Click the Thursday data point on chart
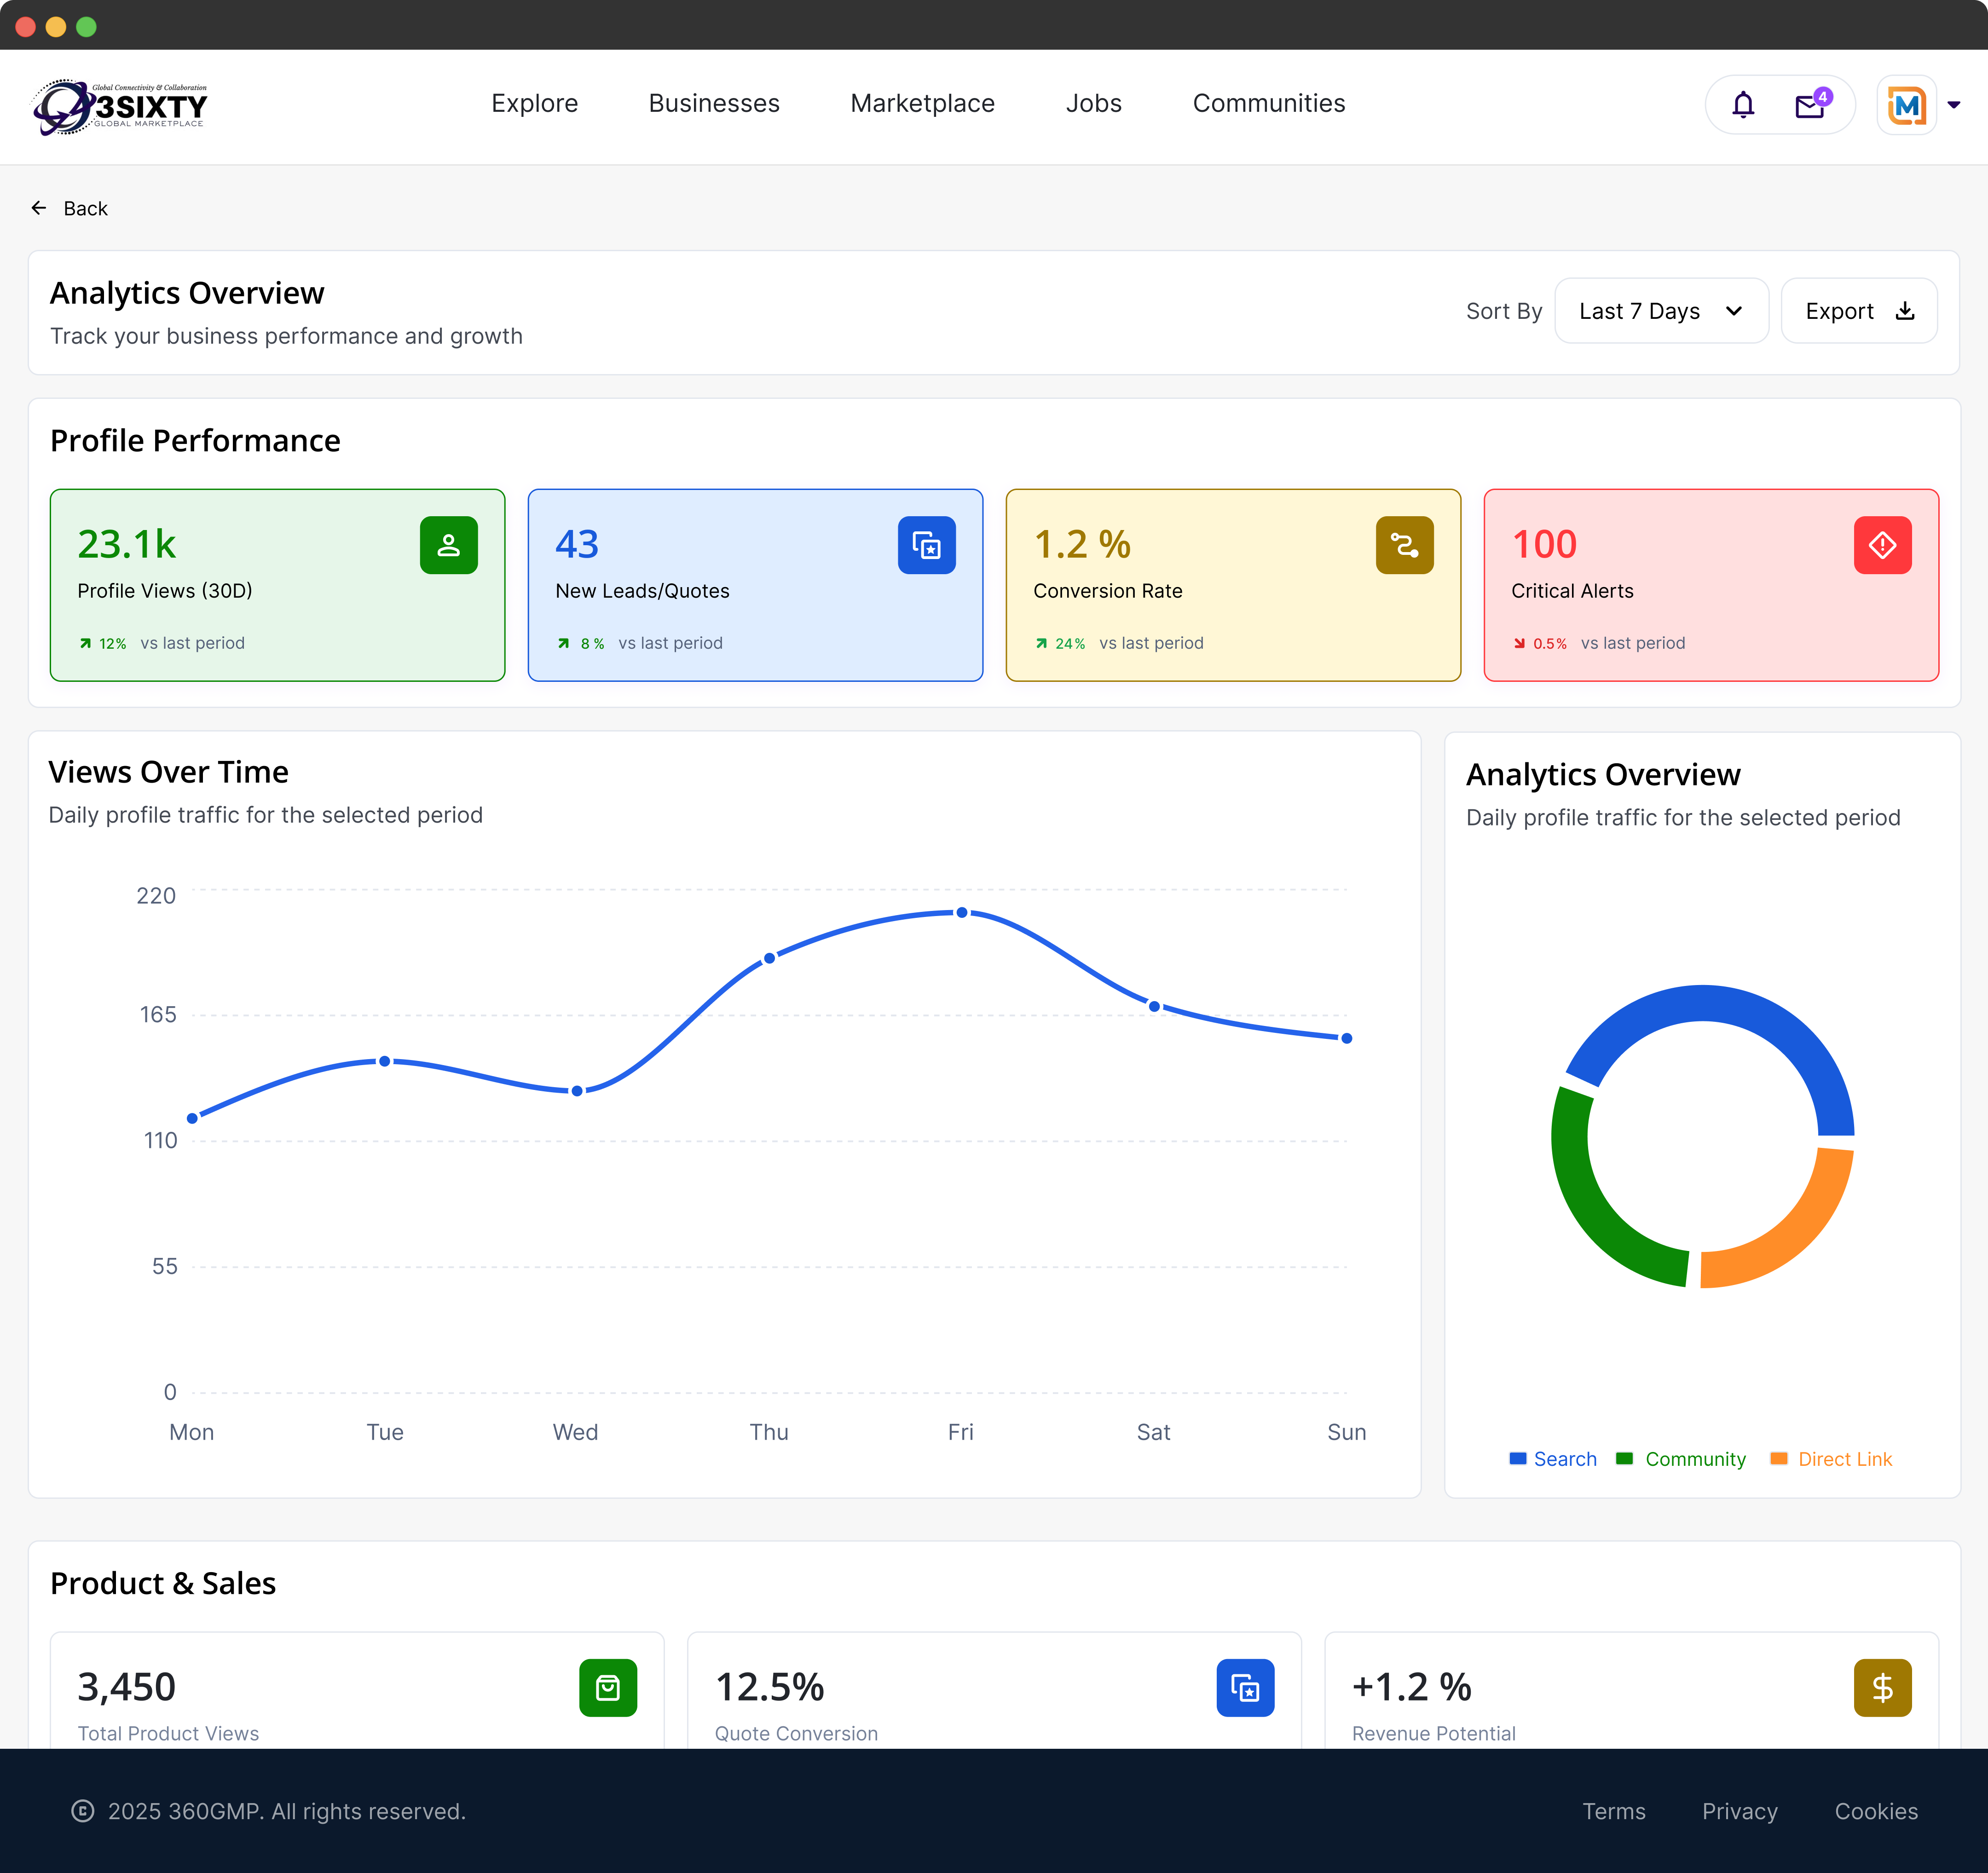 point(769,958)
